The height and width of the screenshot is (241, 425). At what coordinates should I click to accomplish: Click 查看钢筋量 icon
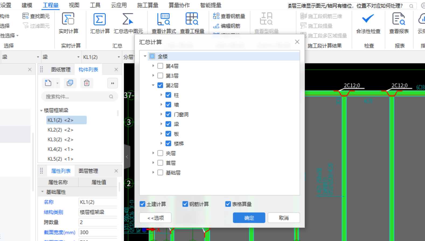pos(216,16)
